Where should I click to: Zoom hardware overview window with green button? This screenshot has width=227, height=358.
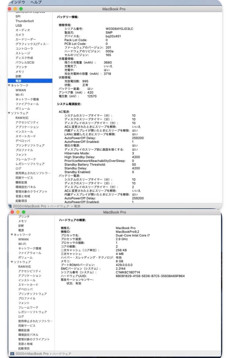pos(23,212)
